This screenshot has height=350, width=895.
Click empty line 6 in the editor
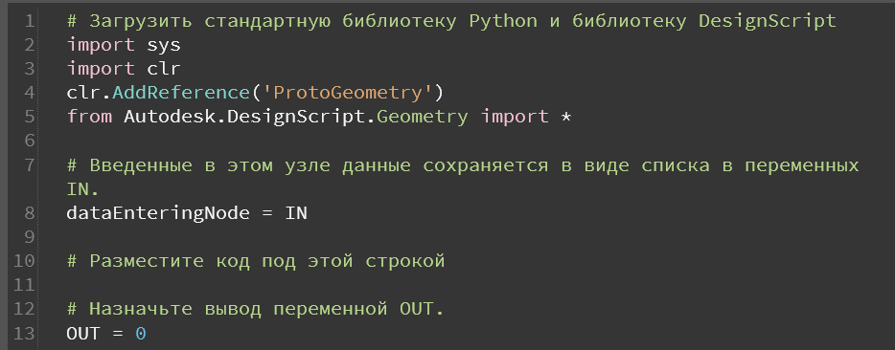pyautogui.click(x=457, y=141)
